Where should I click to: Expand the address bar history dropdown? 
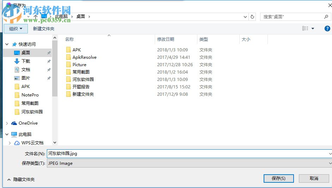(245, 17)
